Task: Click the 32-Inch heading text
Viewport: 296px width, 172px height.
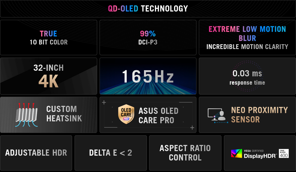Action: coord(48,68)
